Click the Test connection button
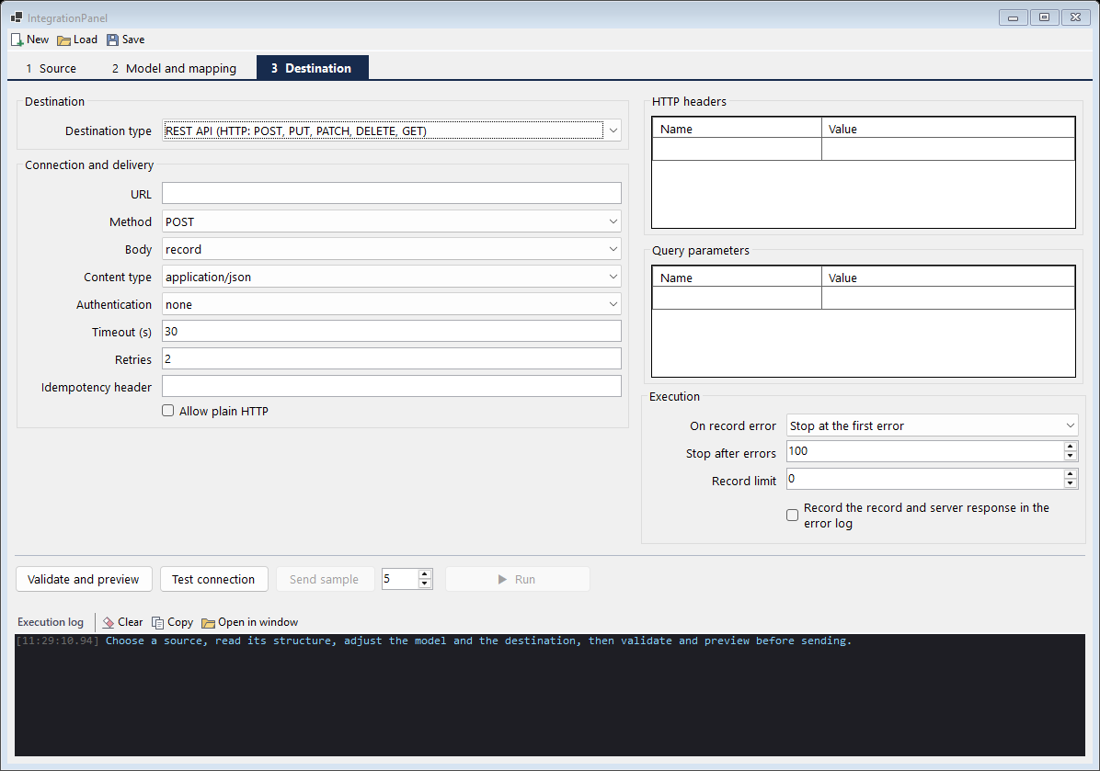 coord(214,579)
